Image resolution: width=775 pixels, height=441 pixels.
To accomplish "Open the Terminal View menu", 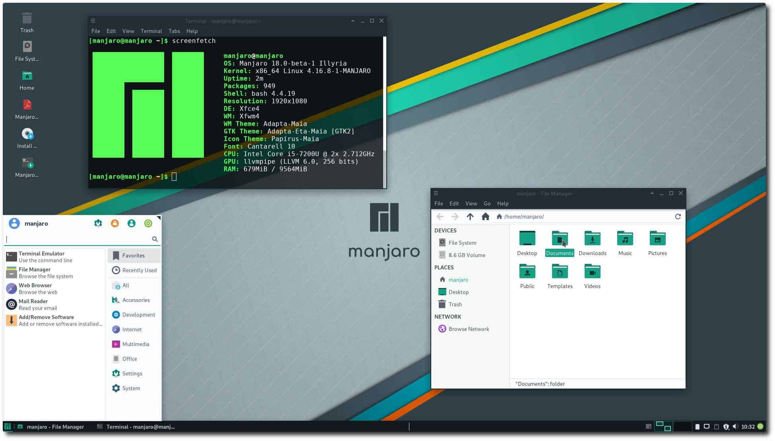I will (128, 31).
